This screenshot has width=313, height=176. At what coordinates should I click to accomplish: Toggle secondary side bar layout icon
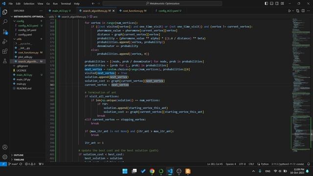(x=277, y=3)
